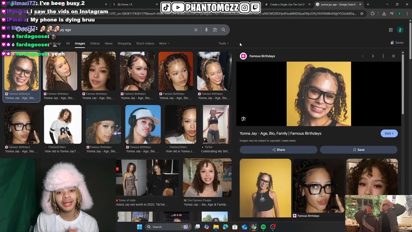Switch to the Shopping tab
Image resolution: width=412 pixels, height=232 pixels.
click(124, 43)
